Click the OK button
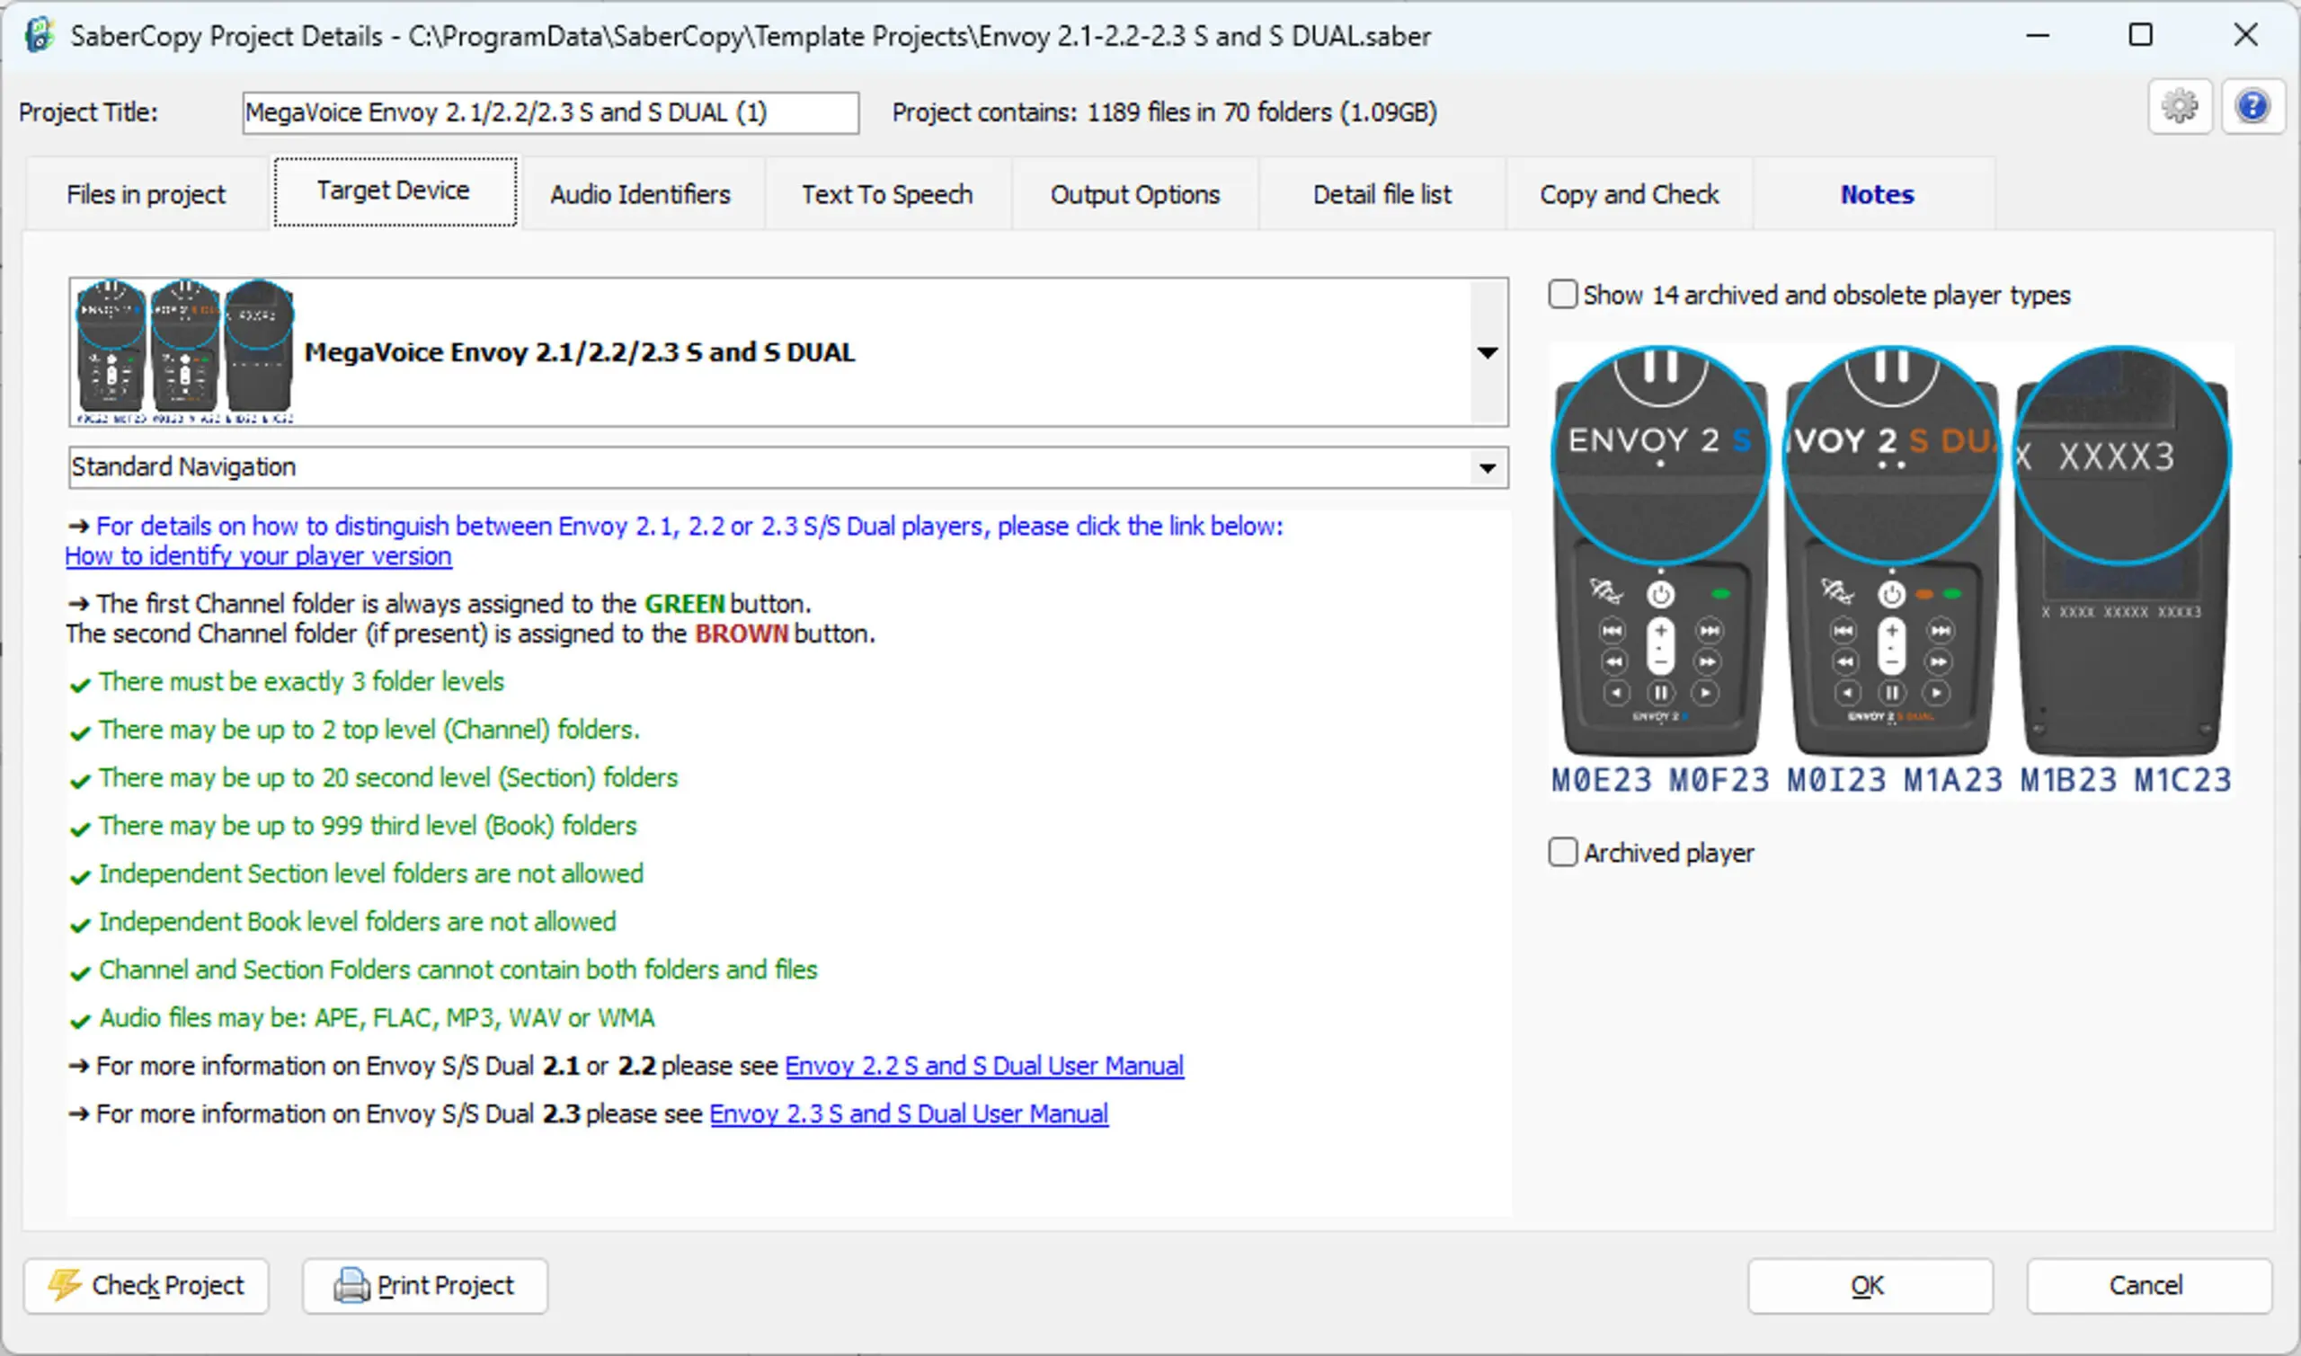 click(x=1870, y=1286)
